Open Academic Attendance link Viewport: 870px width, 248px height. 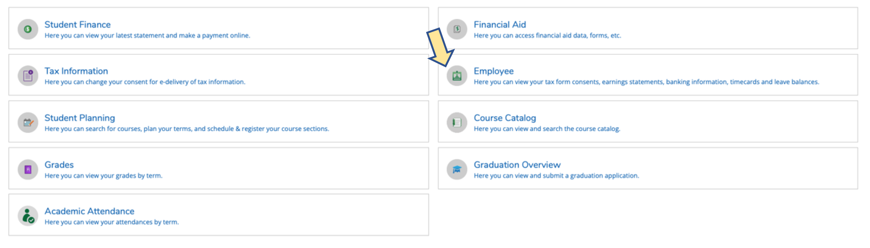pos(89,211)
